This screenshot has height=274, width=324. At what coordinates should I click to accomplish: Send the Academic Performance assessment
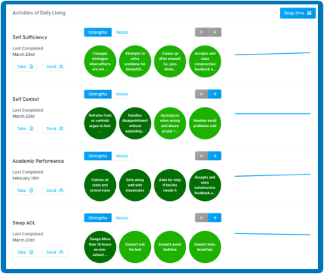coord(55,190)
